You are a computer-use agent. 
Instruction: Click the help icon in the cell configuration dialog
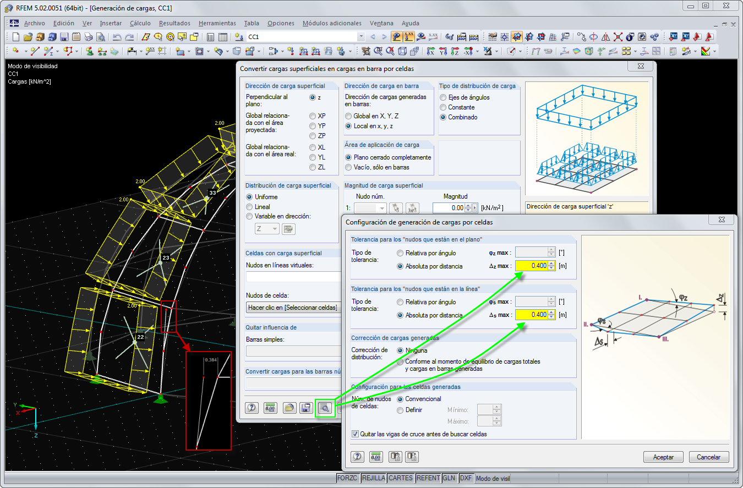coord(357,457)
